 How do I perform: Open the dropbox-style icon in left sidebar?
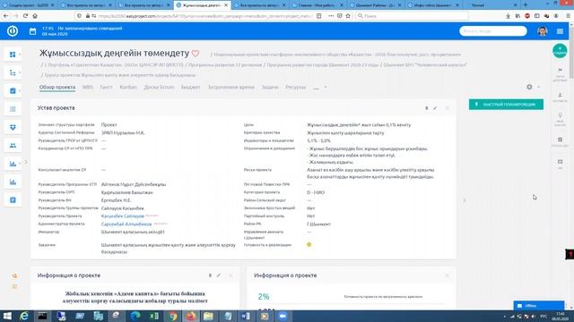(13, 127)
